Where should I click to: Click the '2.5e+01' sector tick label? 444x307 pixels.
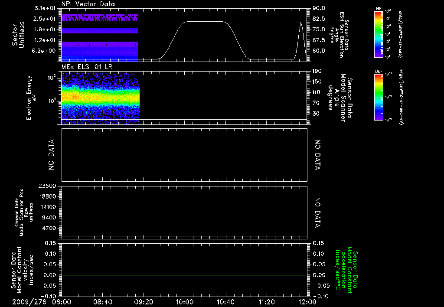click(x=45, y=19)
